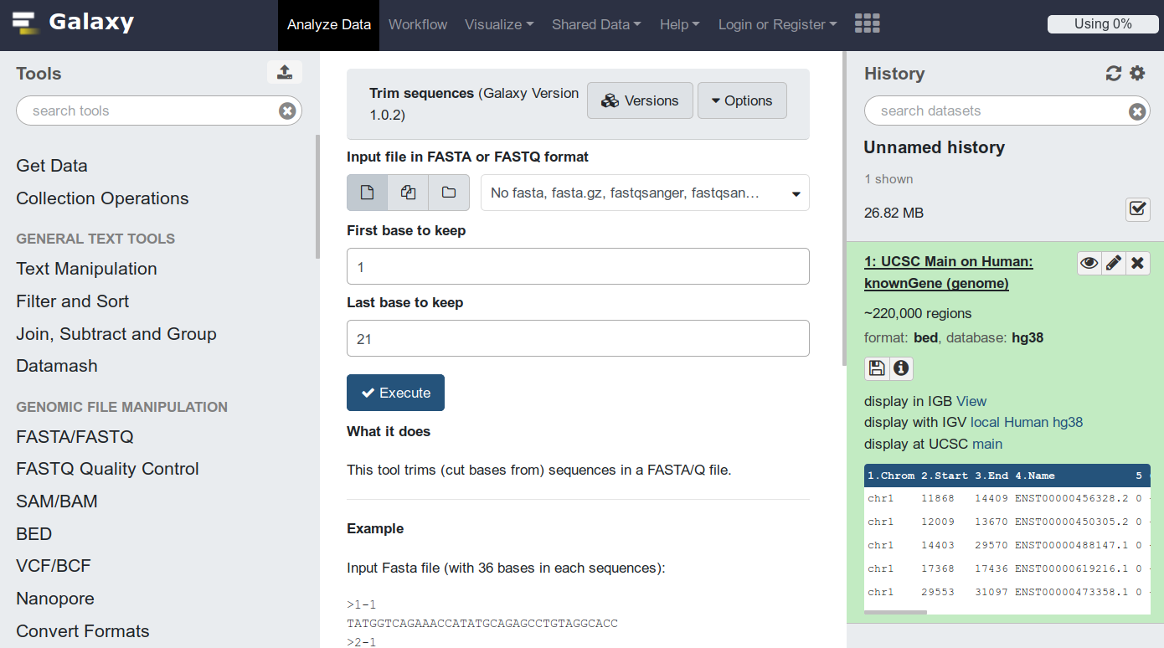Open IGV Human hg38 link

pyautogui.click(x=1043, y=422)
